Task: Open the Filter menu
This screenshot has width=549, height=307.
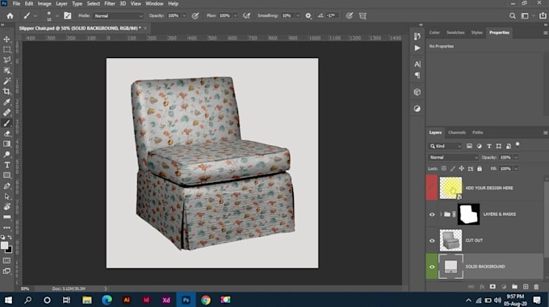Action: [x=110, y=3]
